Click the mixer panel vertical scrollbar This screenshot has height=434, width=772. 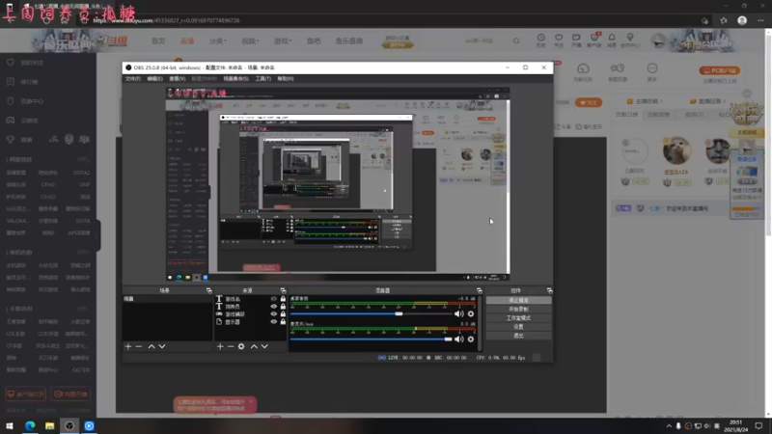coord(480,323)
